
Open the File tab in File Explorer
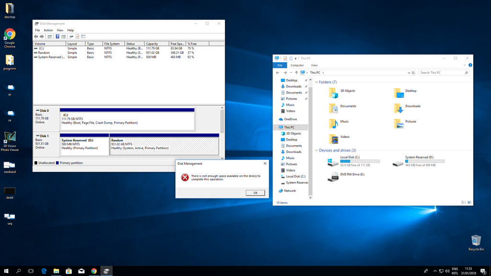click(x=280, y=65)
